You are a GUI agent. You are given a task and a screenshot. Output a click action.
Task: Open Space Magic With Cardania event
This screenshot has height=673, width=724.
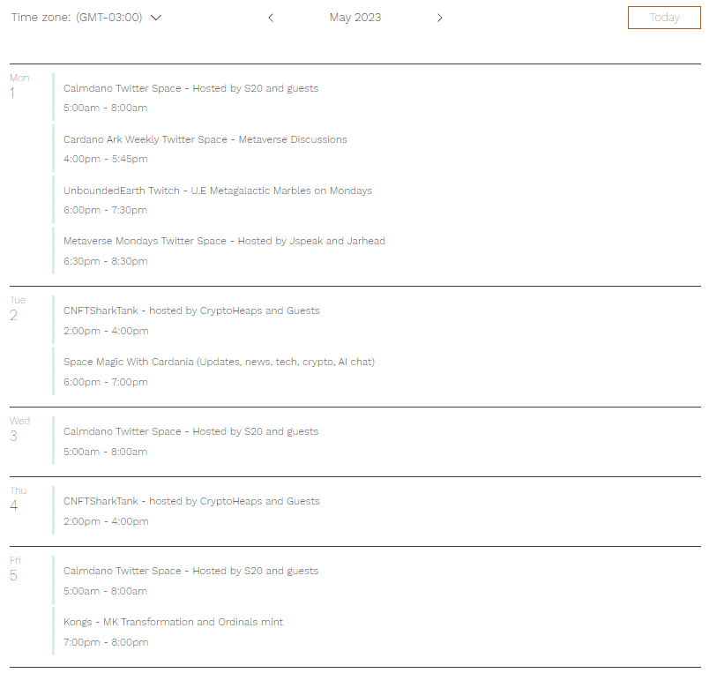point(219,362)
